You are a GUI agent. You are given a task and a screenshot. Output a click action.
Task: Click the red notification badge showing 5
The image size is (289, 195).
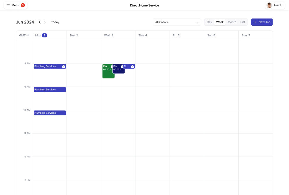point(23,5)
